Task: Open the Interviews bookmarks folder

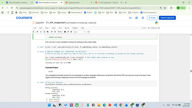Action: point(34,13)
